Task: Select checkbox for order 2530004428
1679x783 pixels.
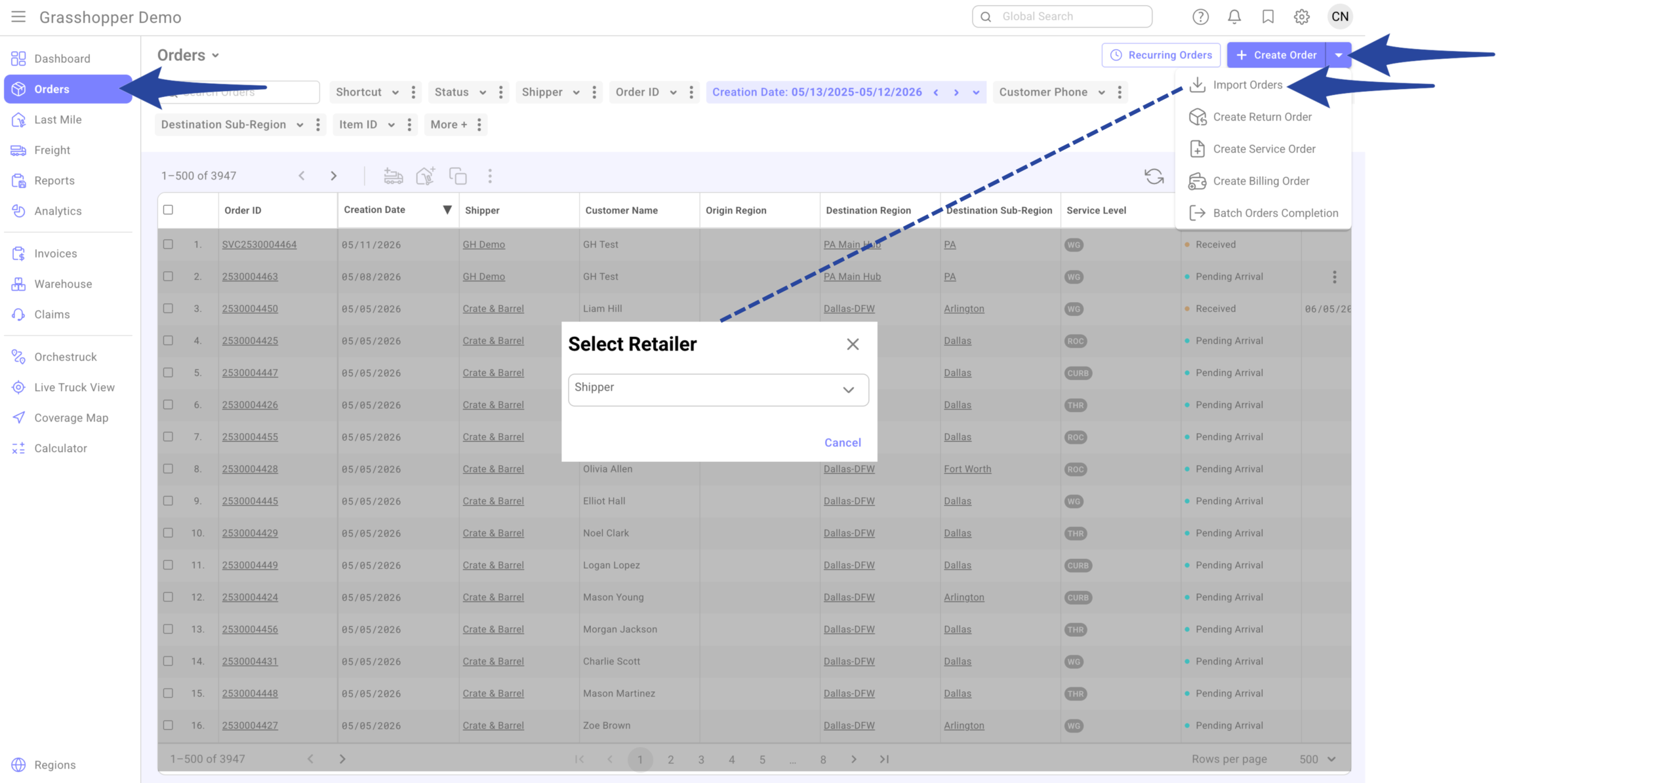Action: coord(168,469)
